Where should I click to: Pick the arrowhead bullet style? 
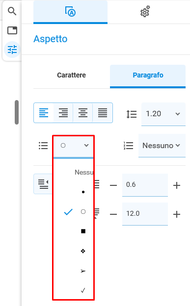(83, 271)
